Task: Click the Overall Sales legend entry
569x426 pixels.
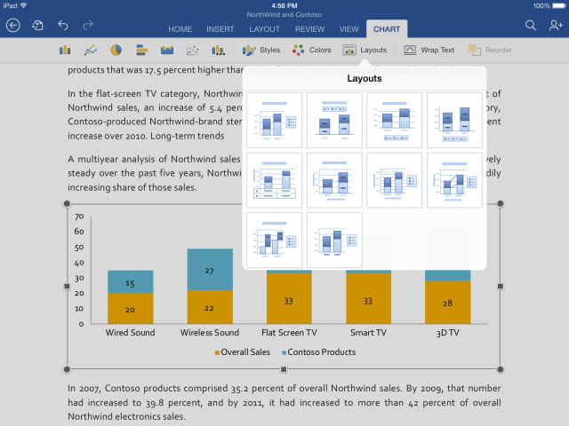Action: (244, 352)
